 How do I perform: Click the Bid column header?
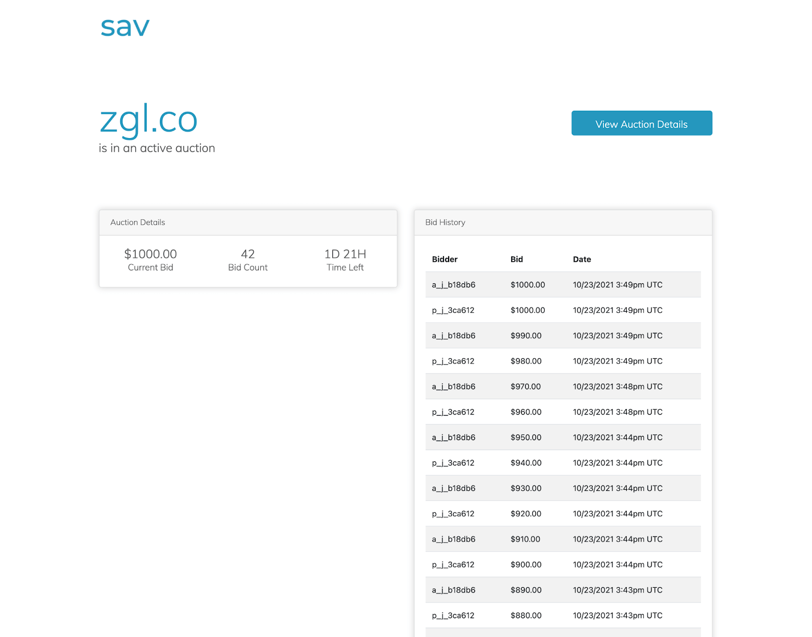pyautogui.click(x=517, y=259)
